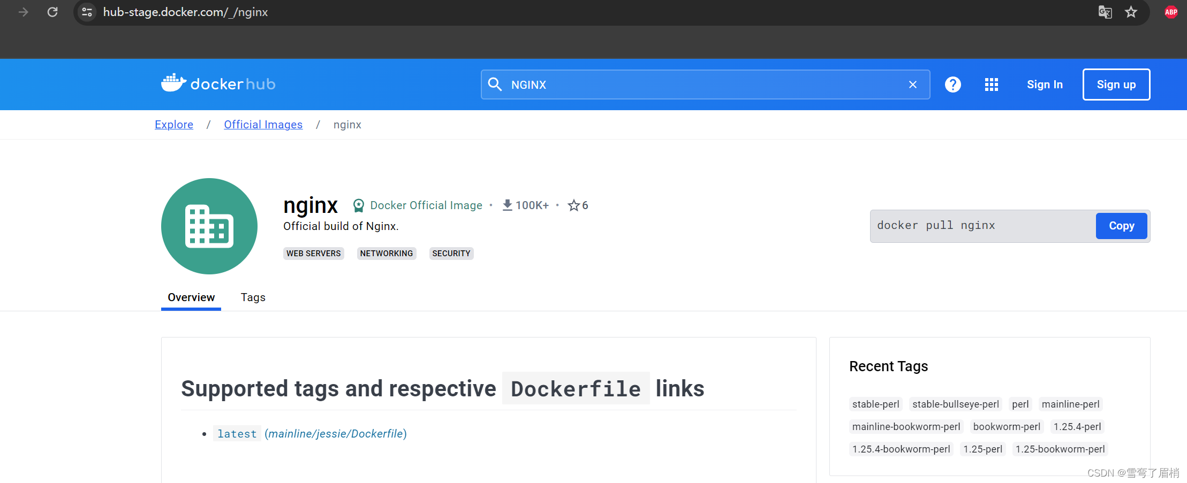Select the stable-bullseye-perl recent tag

[x=956, y=404]
